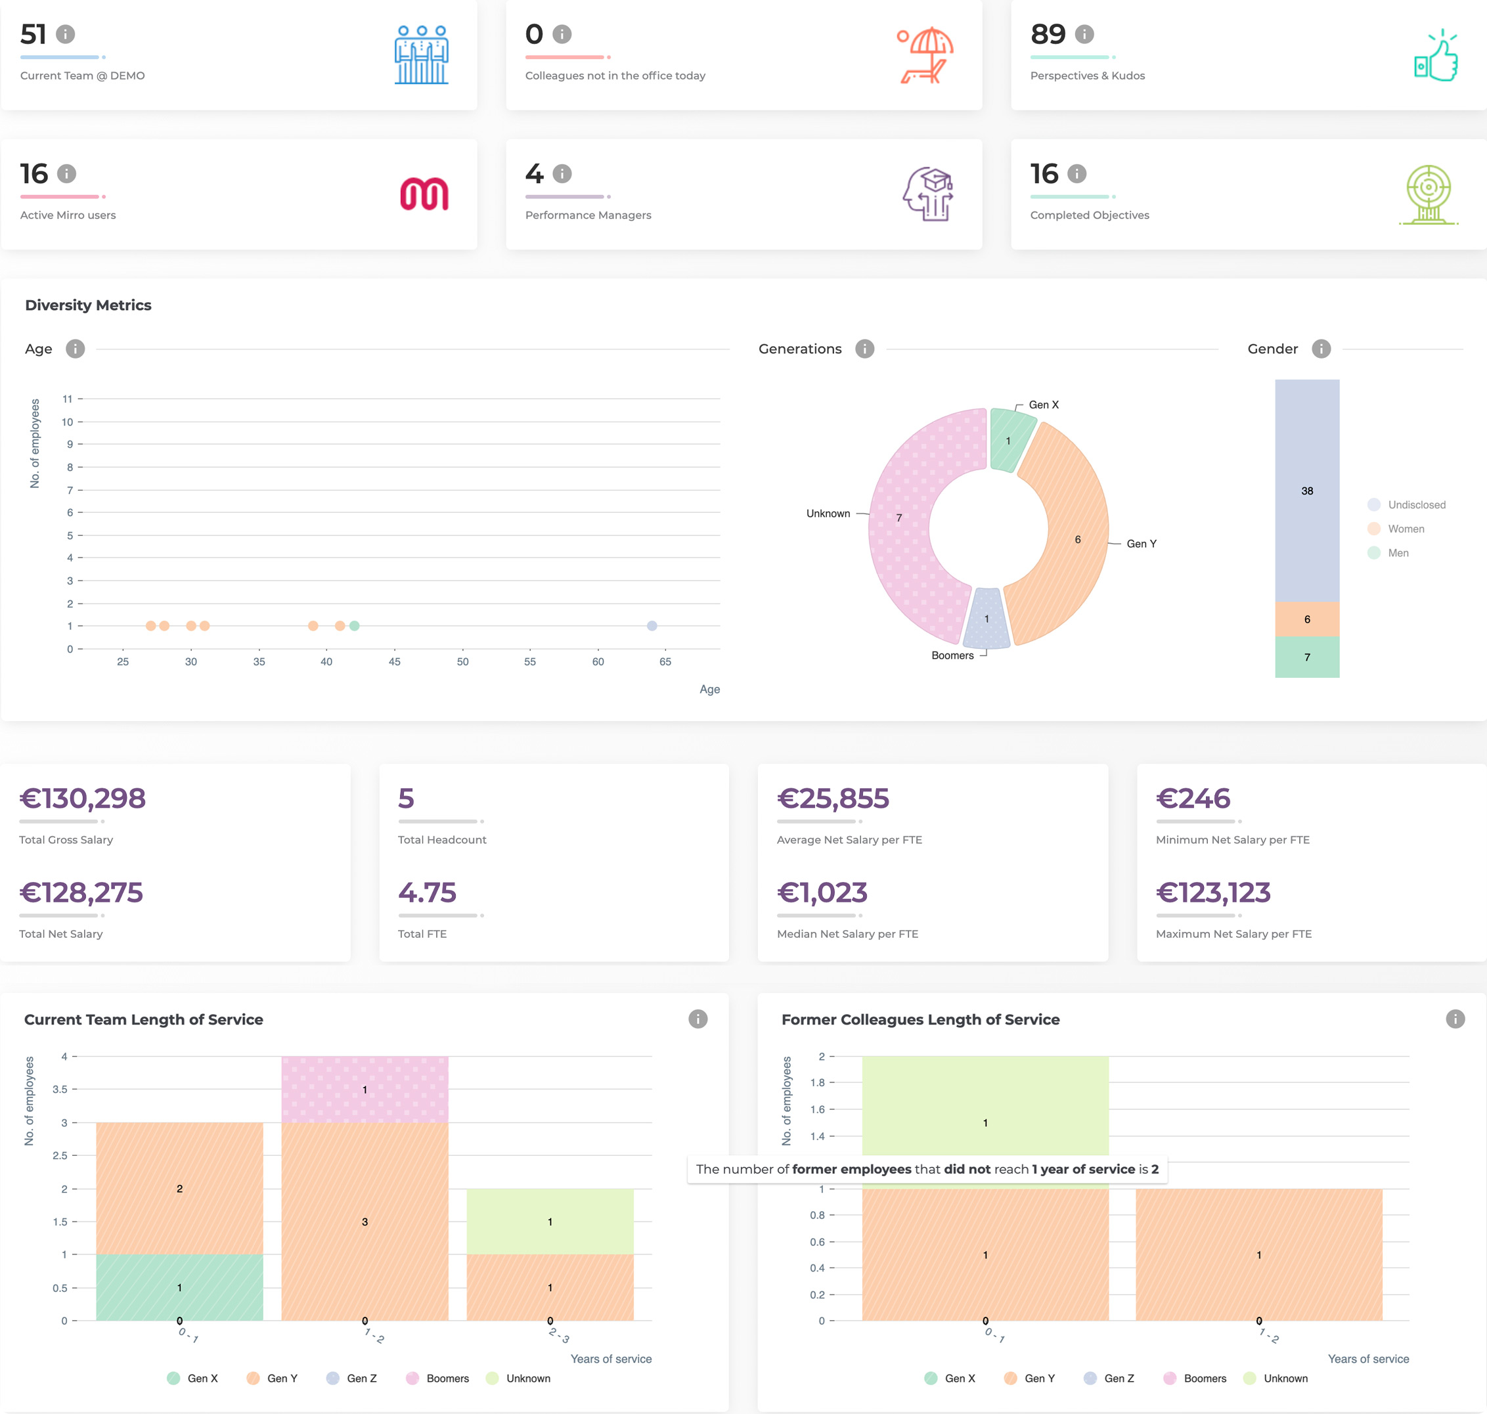Click info icon beside Performance Managers count
Viewport: 1487px width, 1414px height.
pyautogui.click(x=562, y=173)
